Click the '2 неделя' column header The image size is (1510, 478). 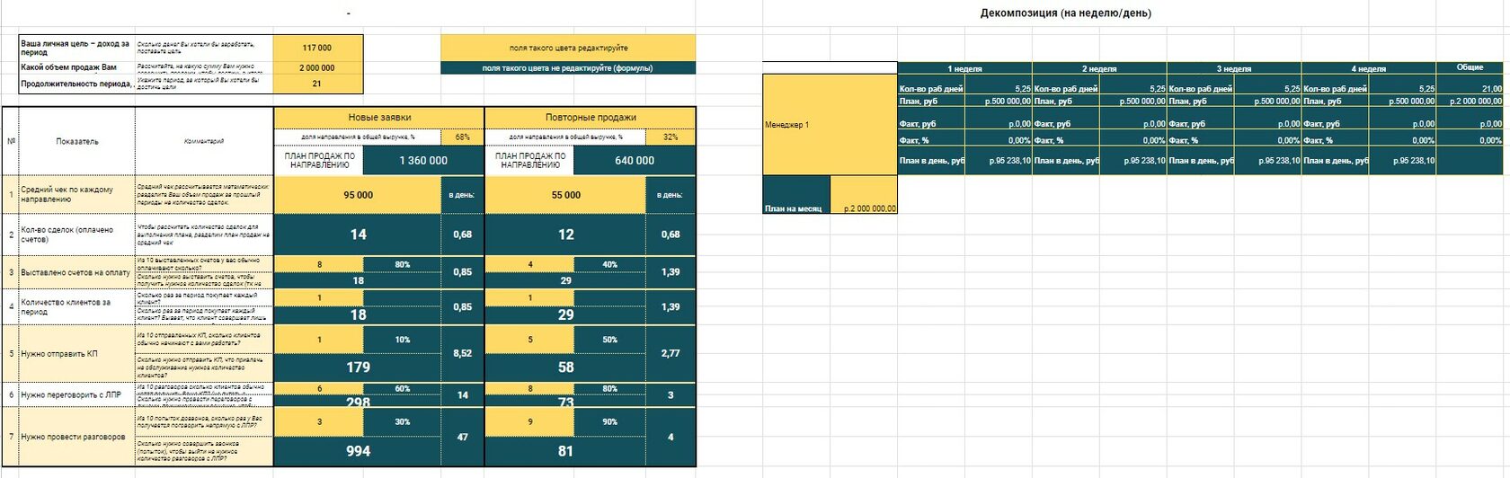[1099, 68]
